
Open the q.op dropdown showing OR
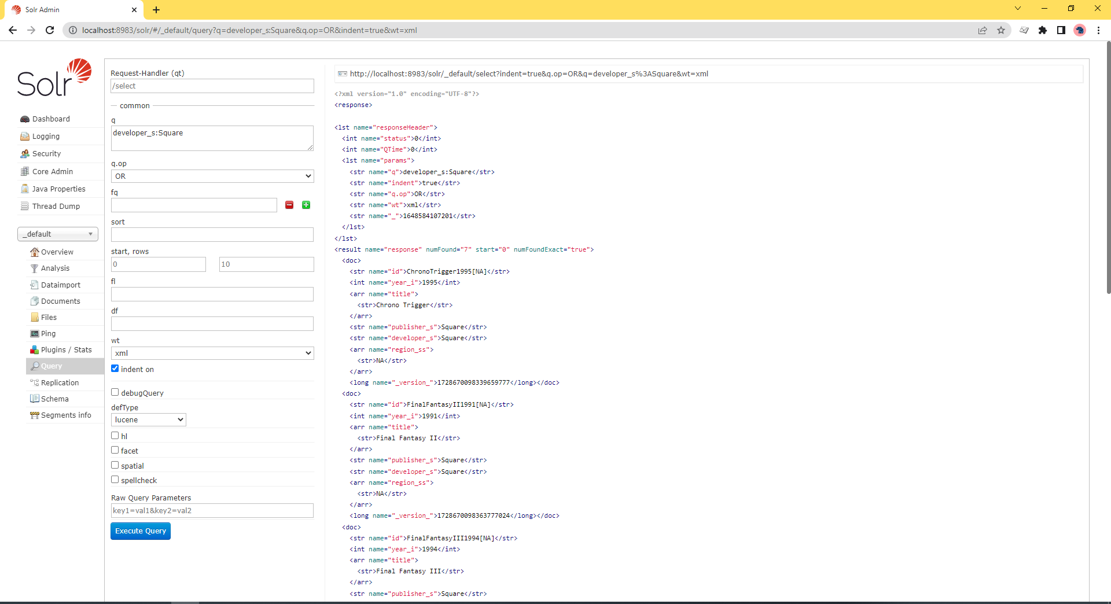[x=212, y=176]
